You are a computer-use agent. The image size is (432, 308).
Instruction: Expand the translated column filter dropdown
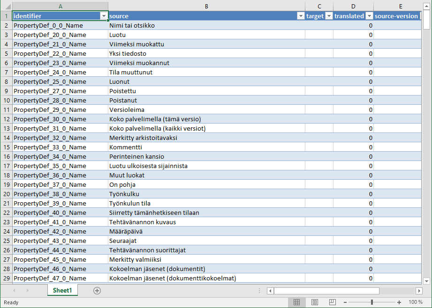coord(369,16)
